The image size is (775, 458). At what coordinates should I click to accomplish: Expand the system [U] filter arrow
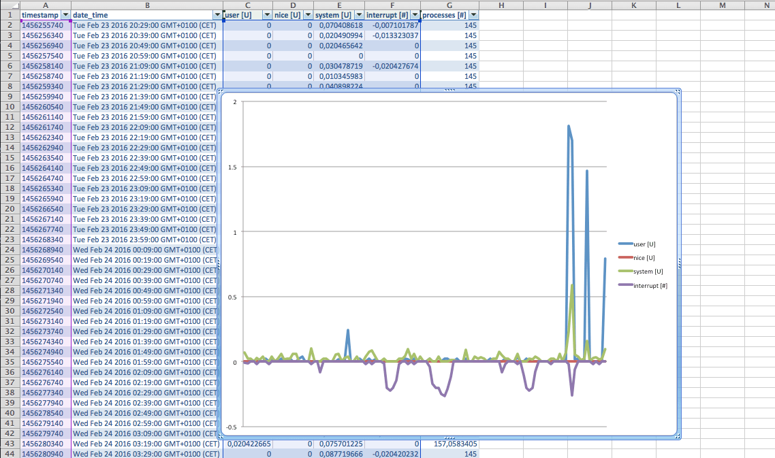(358, 14)
